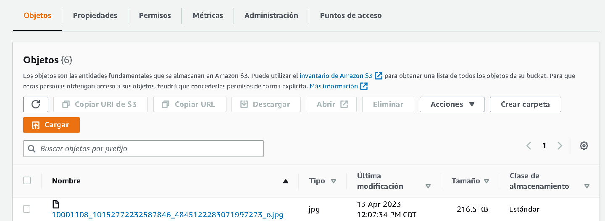Check the box for the jpg file row
The image size is (605, 221).
[27, 209]
